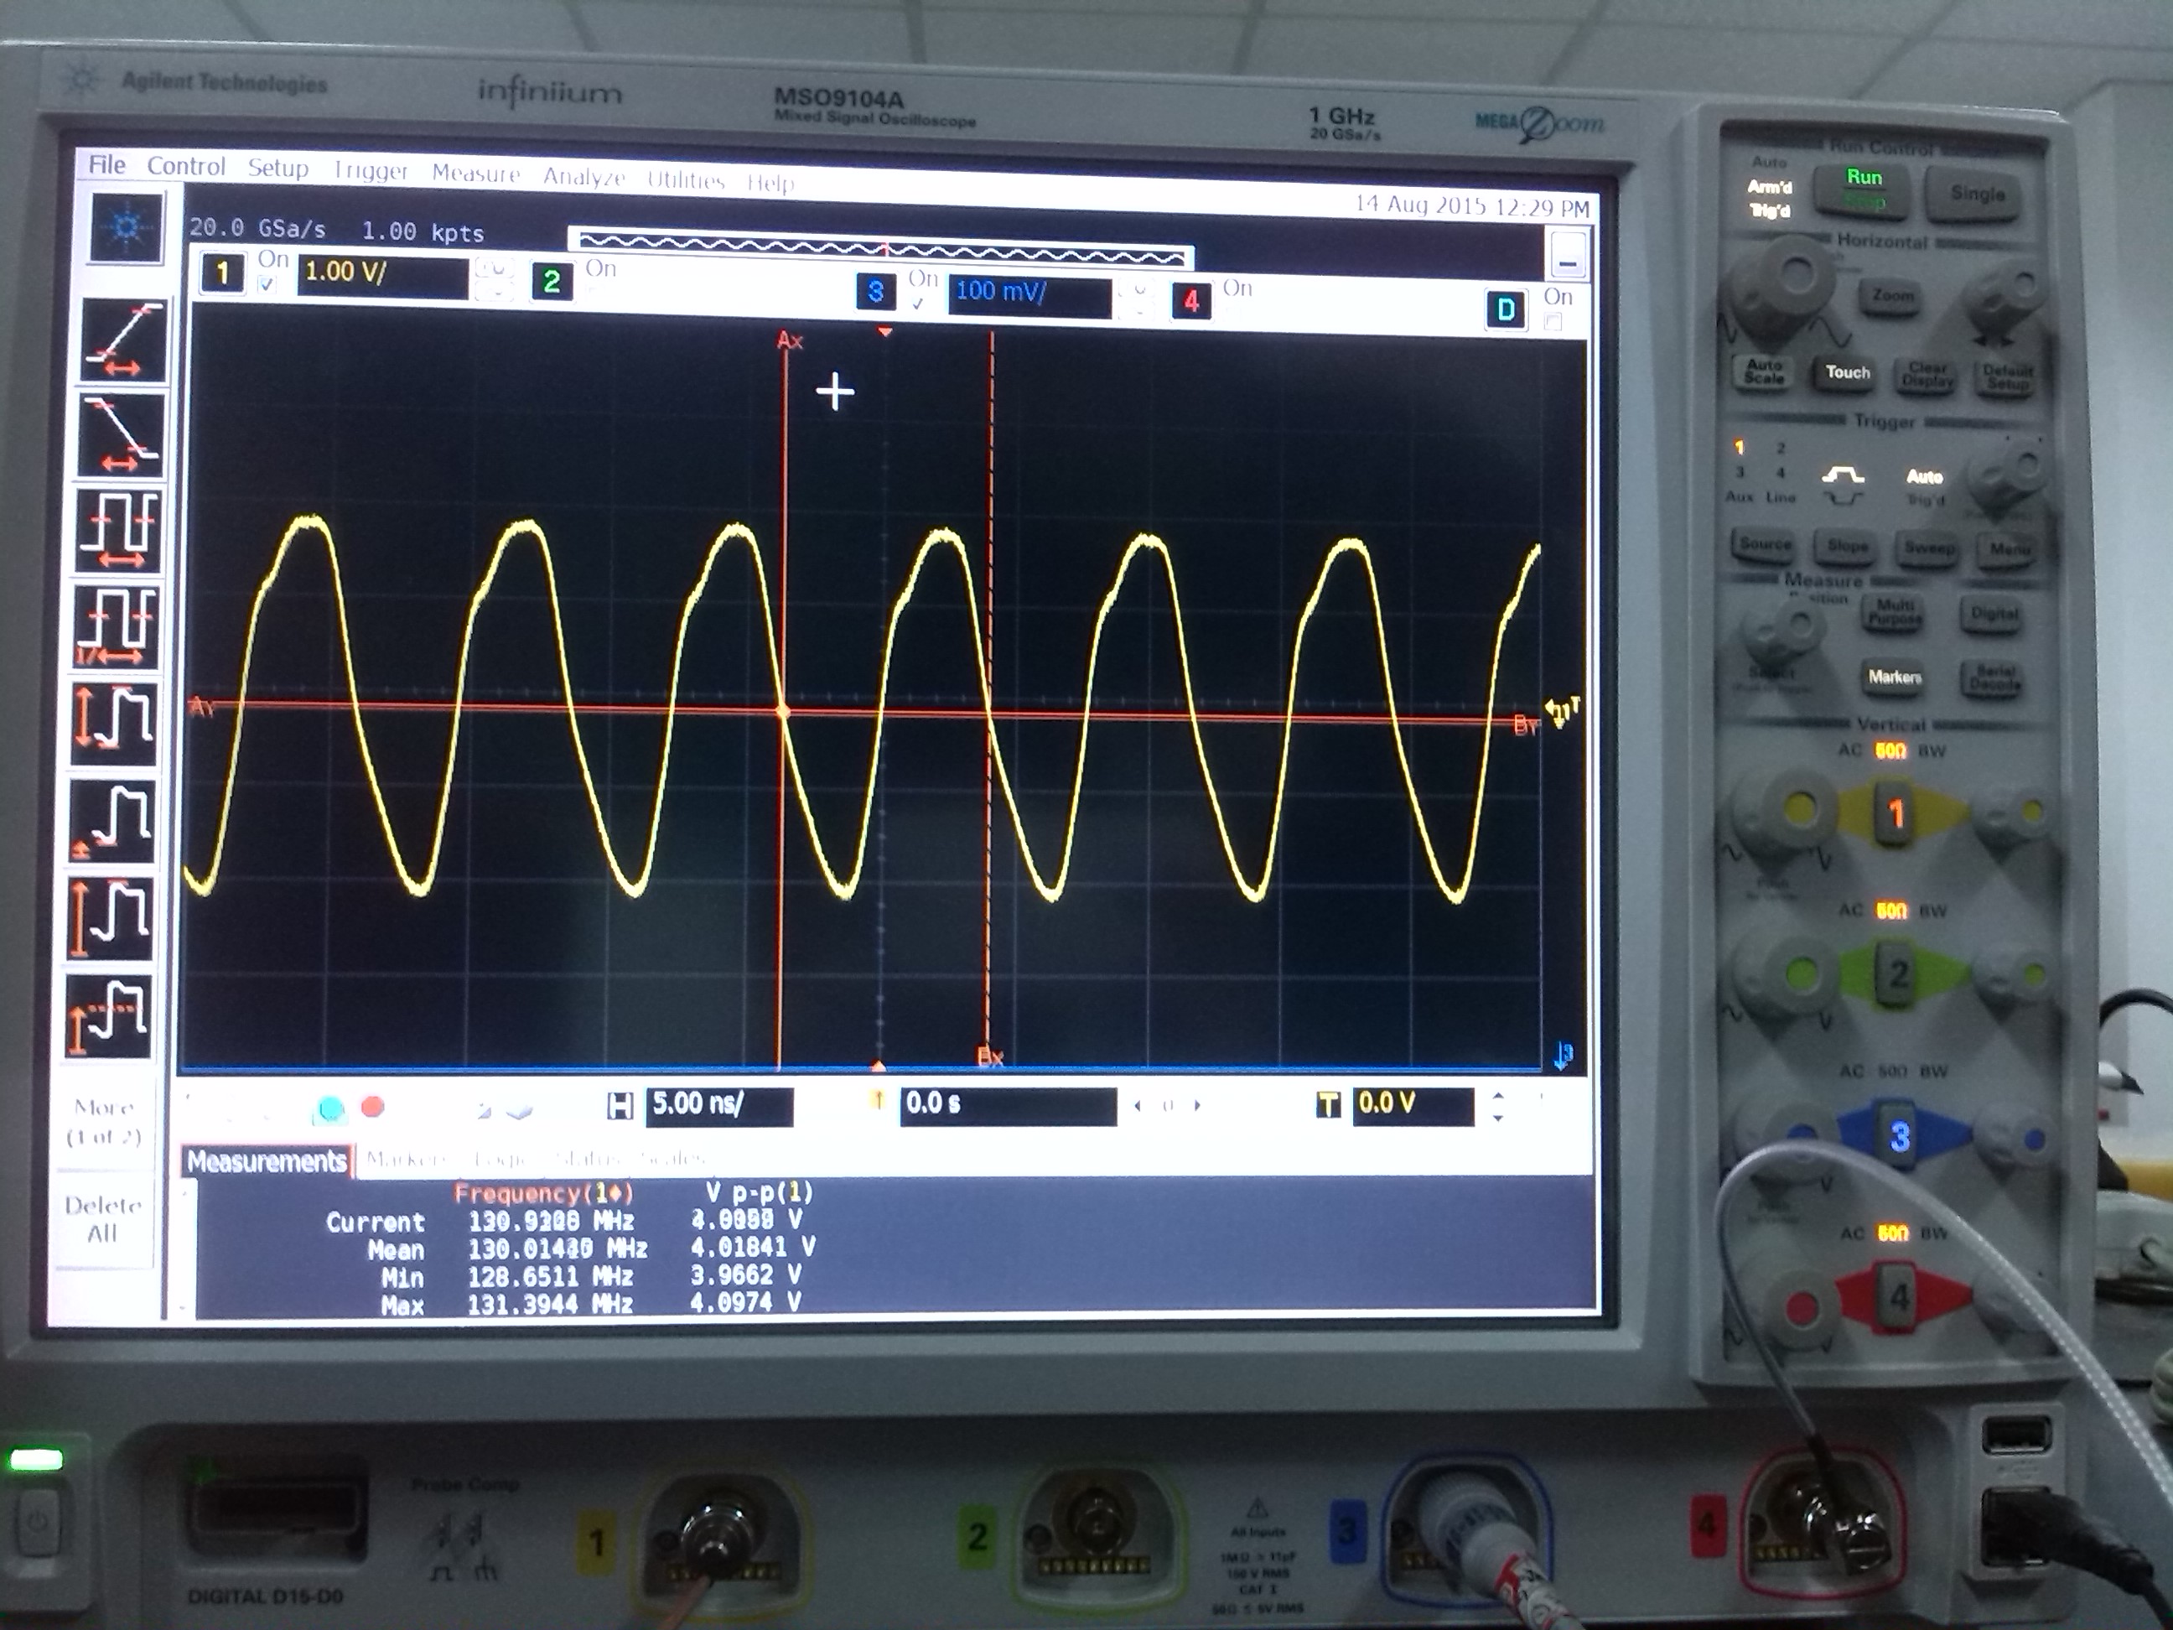Click the red stop acquisition circle
Screen dimensions: 2173x1630
tap(372, 1108)
